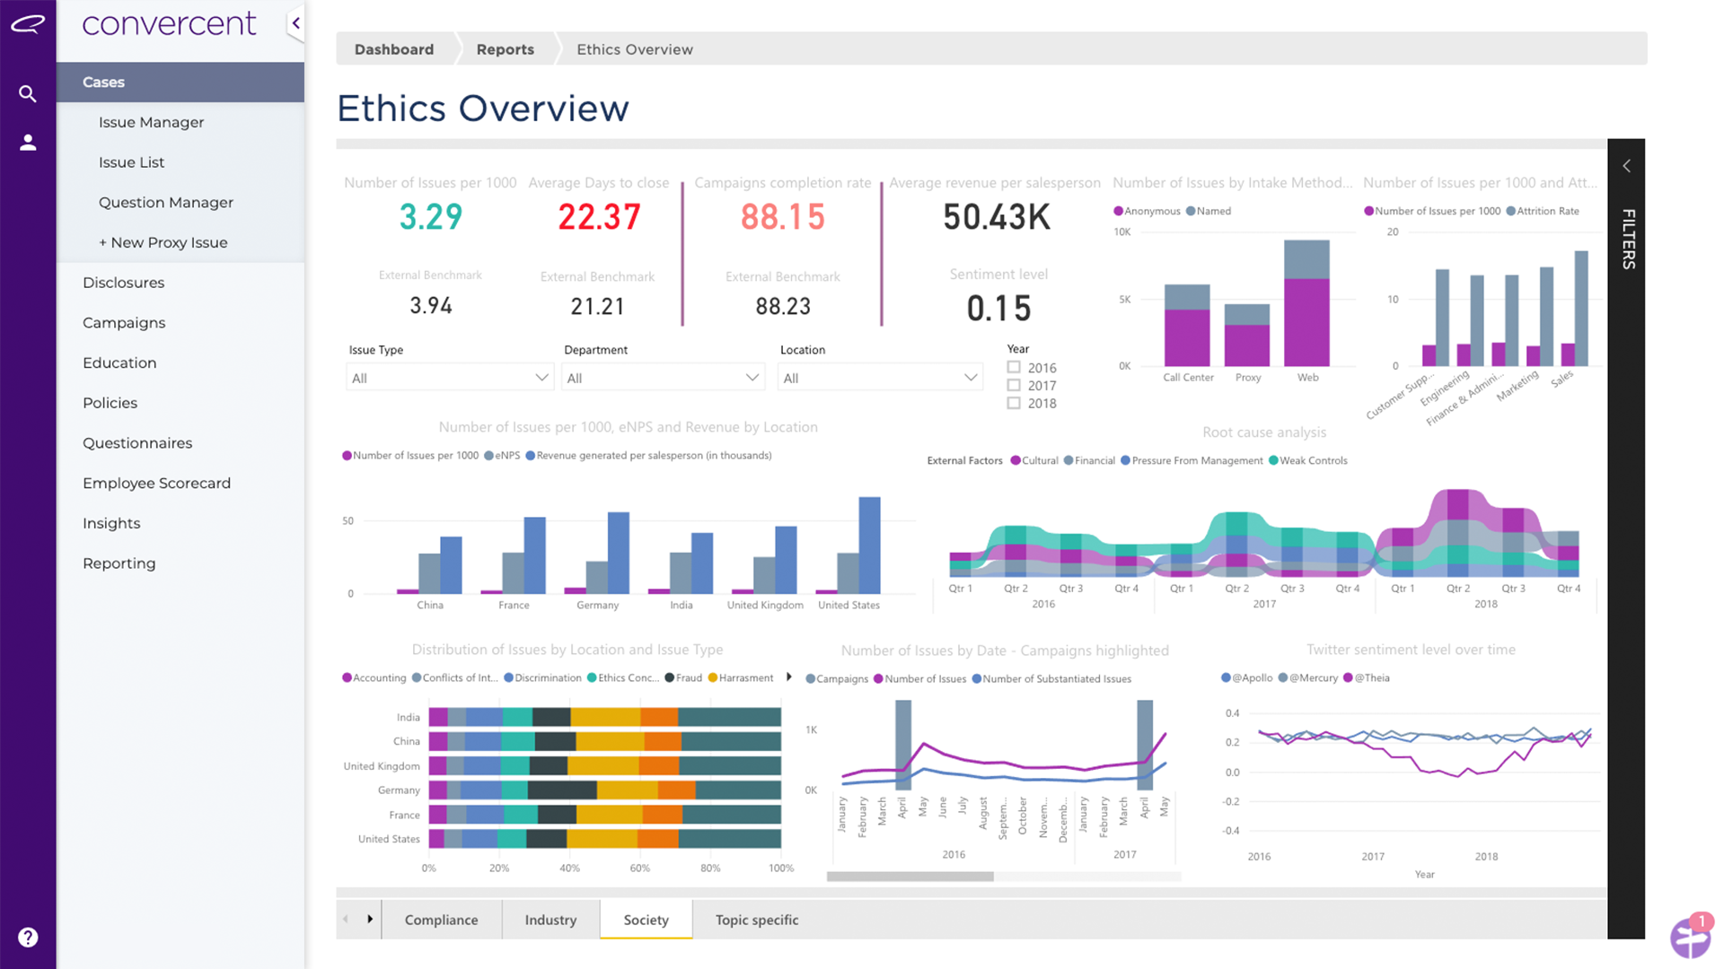1724x969 pixels.
Task: Check the 2016 year checkbox
Action: 1014,367
